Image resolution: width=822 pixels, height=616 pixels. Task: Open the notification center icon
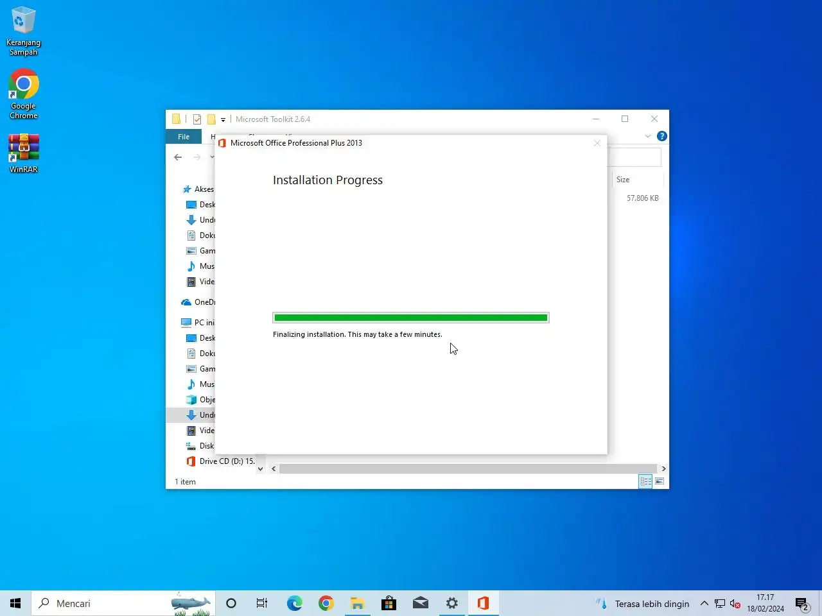pyautogui.click(x=803, y=603)
